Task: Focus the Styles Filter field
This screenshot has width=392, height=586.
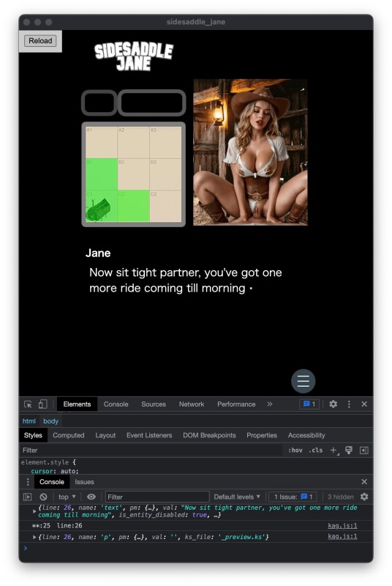Action: coord(151,450)
